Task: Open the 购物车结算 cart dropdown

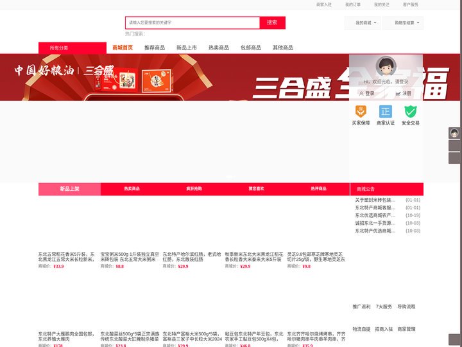Action: coord(403,22)
